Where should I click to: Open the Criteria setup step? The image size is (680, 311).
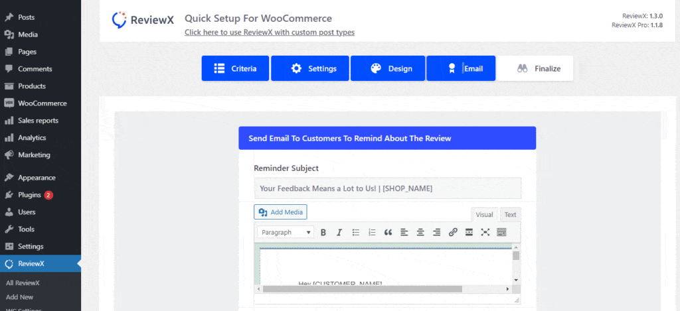tap(235, 68)
